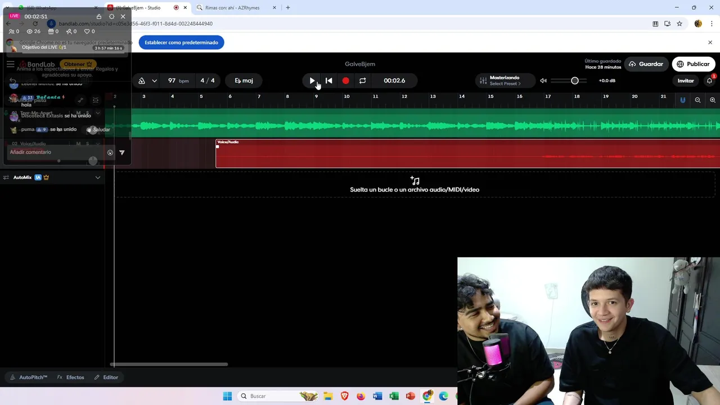The image size is (720, 405).
Task: Click the Objetivo del LIVE goal bar
Action: click(x=66, y=48)
